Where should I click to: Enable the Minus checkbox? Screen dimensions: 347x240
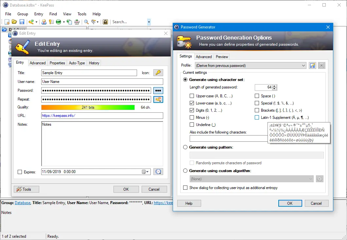click(x=192, y=117)
